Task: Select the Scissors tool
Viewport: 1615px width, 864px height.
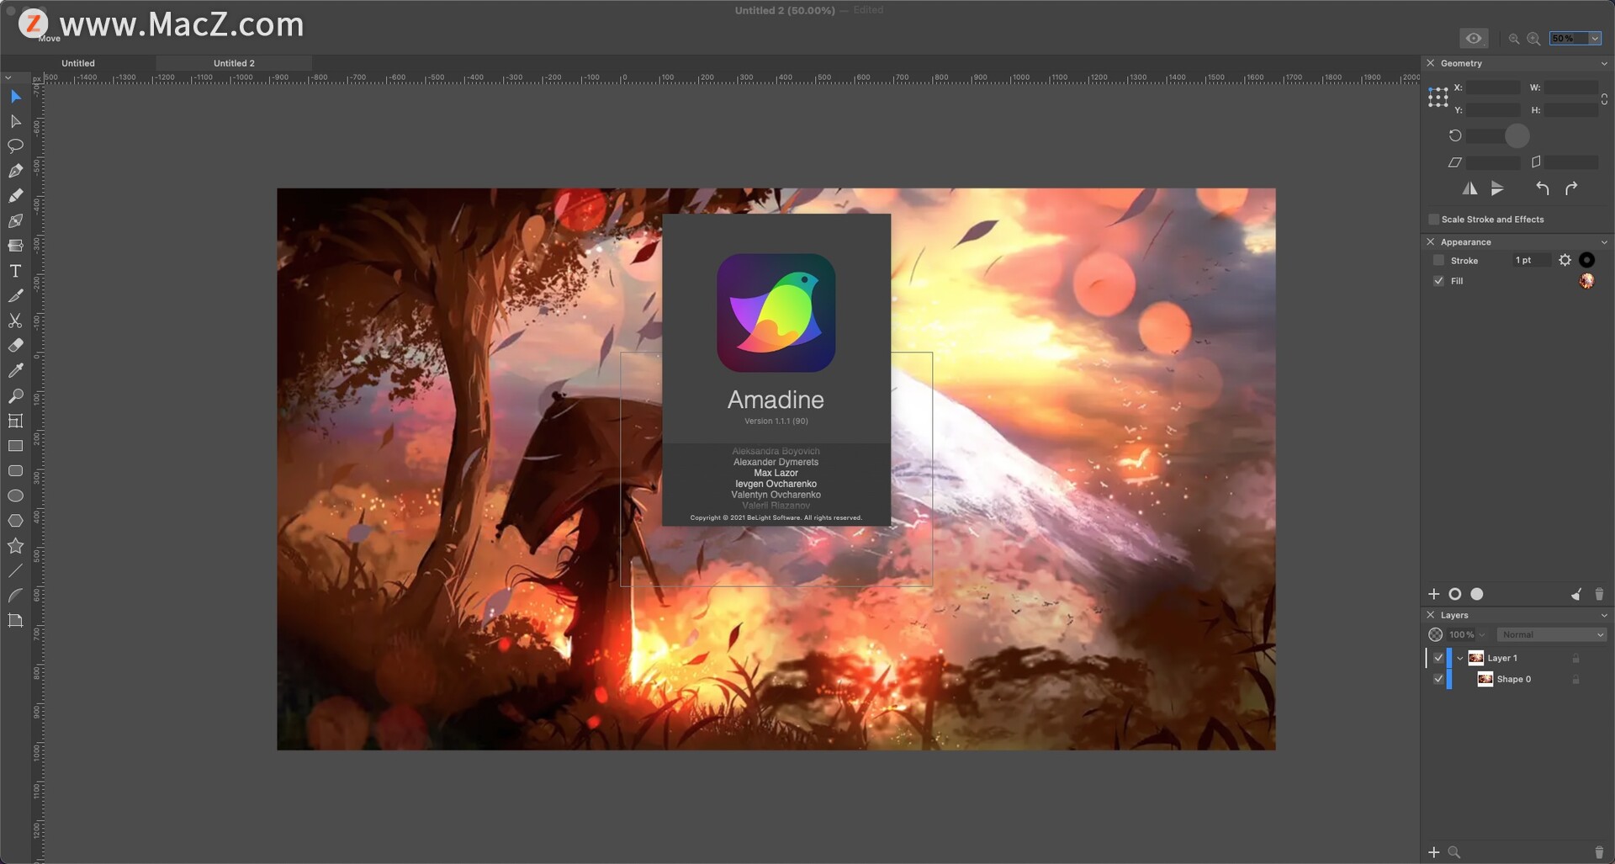Action: pos(15,321)
